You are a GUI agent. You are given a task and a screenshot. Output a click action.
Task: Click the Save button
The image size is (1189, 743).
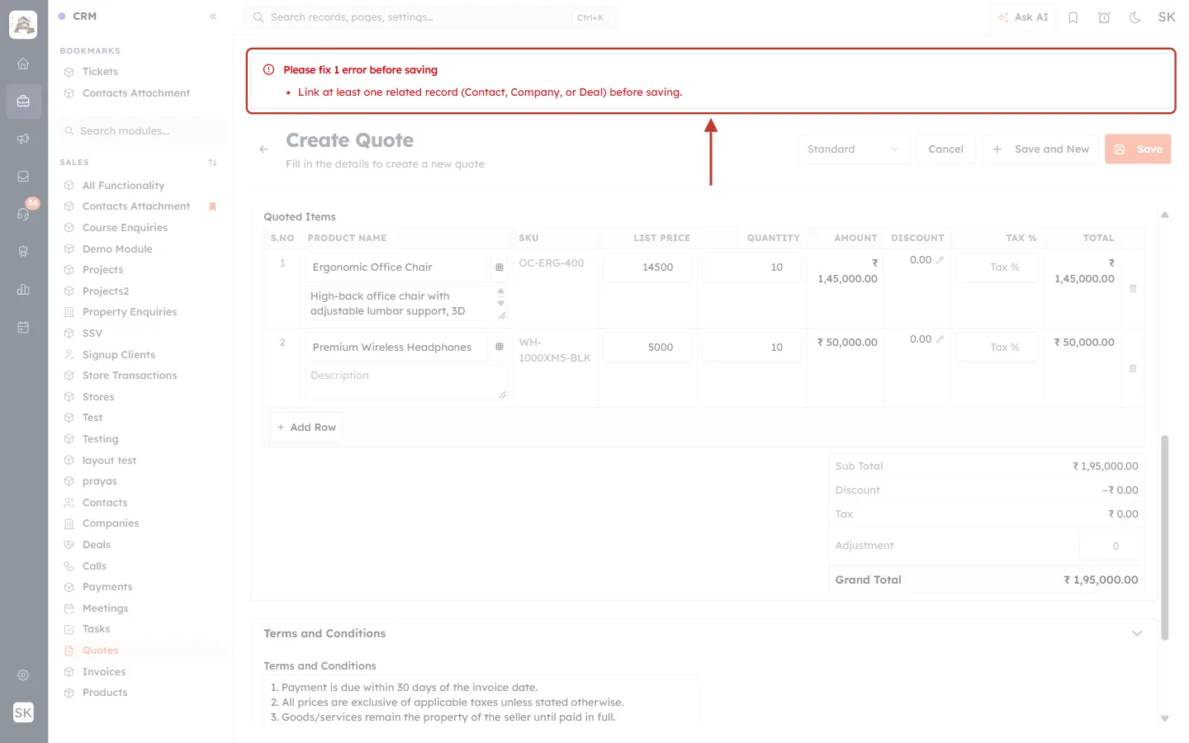pyautogui.click(x=1138, y=149)
